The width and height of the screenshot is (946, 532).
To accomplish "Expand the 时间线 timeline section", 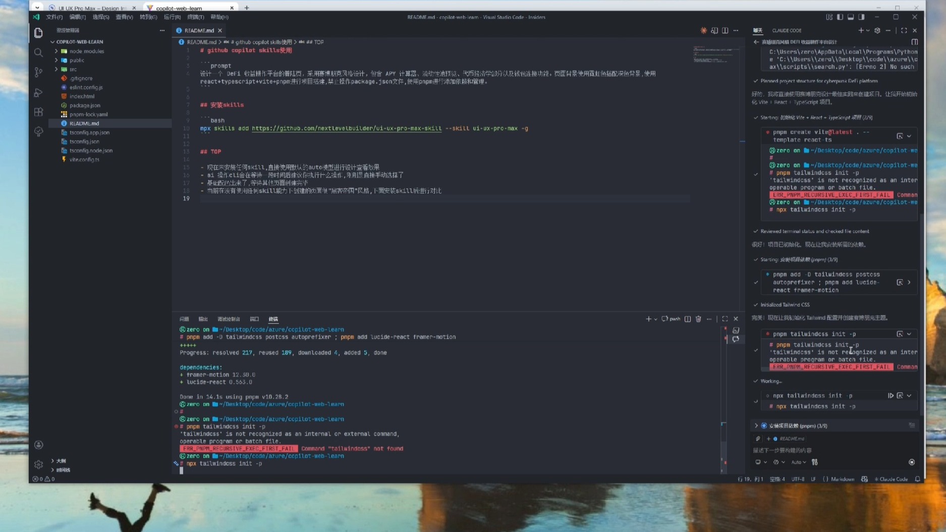I will click(52, 470).
